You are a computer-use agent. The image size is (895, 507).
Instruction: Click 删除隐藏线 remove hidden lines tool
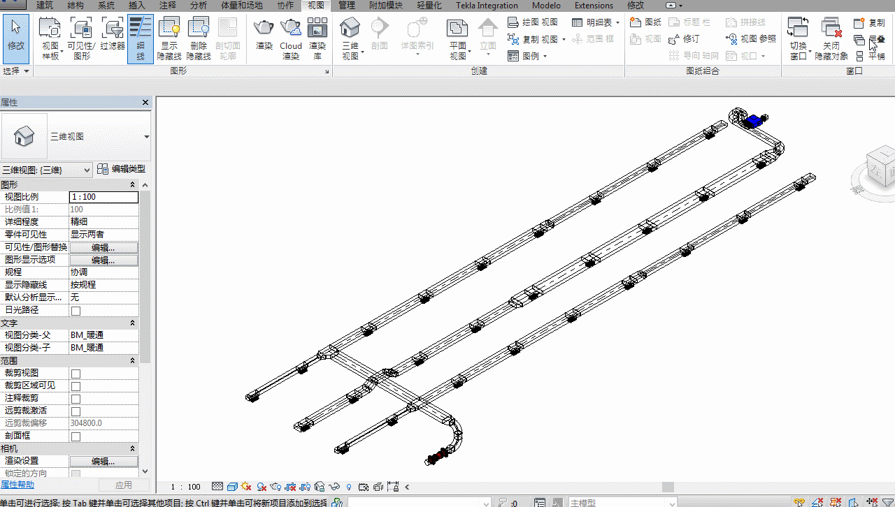click(199, 38)
